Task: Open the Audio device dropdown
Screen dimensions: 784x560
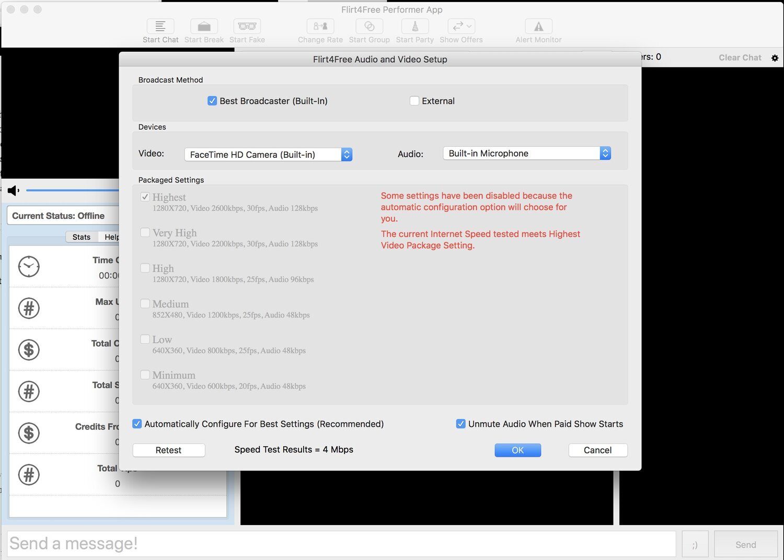Action: tap(527, 153)
